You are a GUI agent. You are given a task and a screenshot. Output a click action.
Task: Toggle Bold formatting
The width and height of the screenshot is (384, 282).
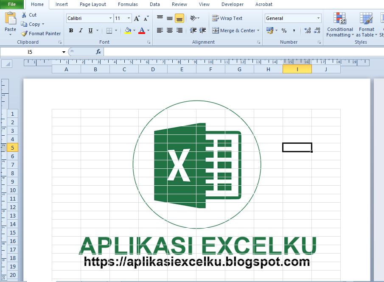pyautogui.click(x=71, y=31)
